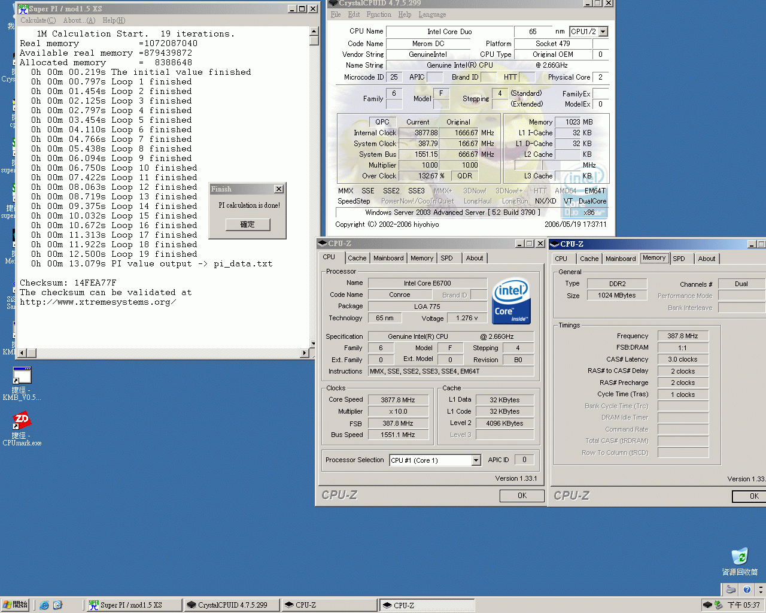Activate Super PI taskbar button
Image resolution: width=766 pixels, height=613 pixels.
click(x=134, y=605)
